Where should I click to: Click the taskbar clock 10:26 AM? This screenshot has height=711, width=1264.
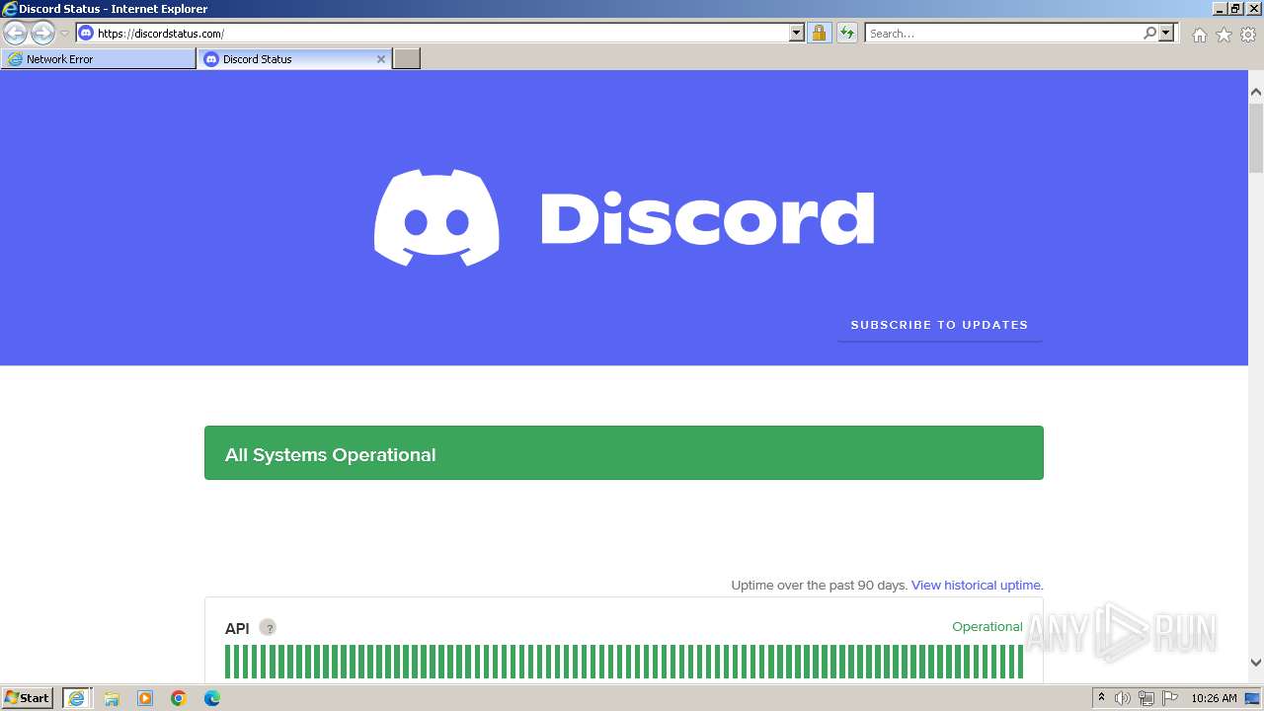(x=1214, y=698)
